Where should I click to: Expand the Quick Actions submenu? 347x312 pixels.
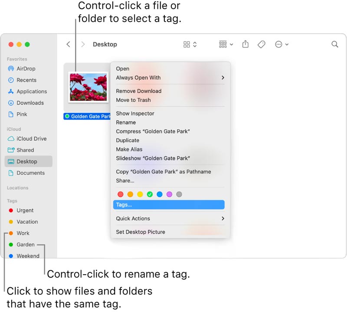[170, 219]
